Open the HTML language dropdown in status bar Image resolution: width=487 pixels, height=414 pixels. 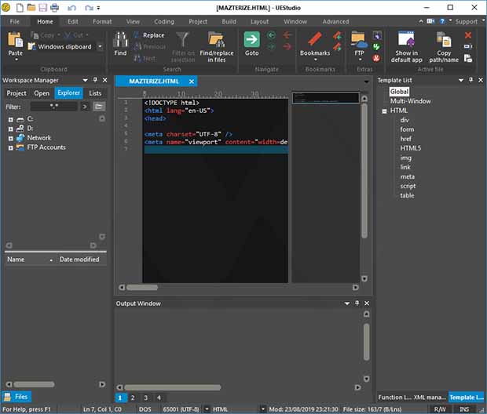point(263,409)
